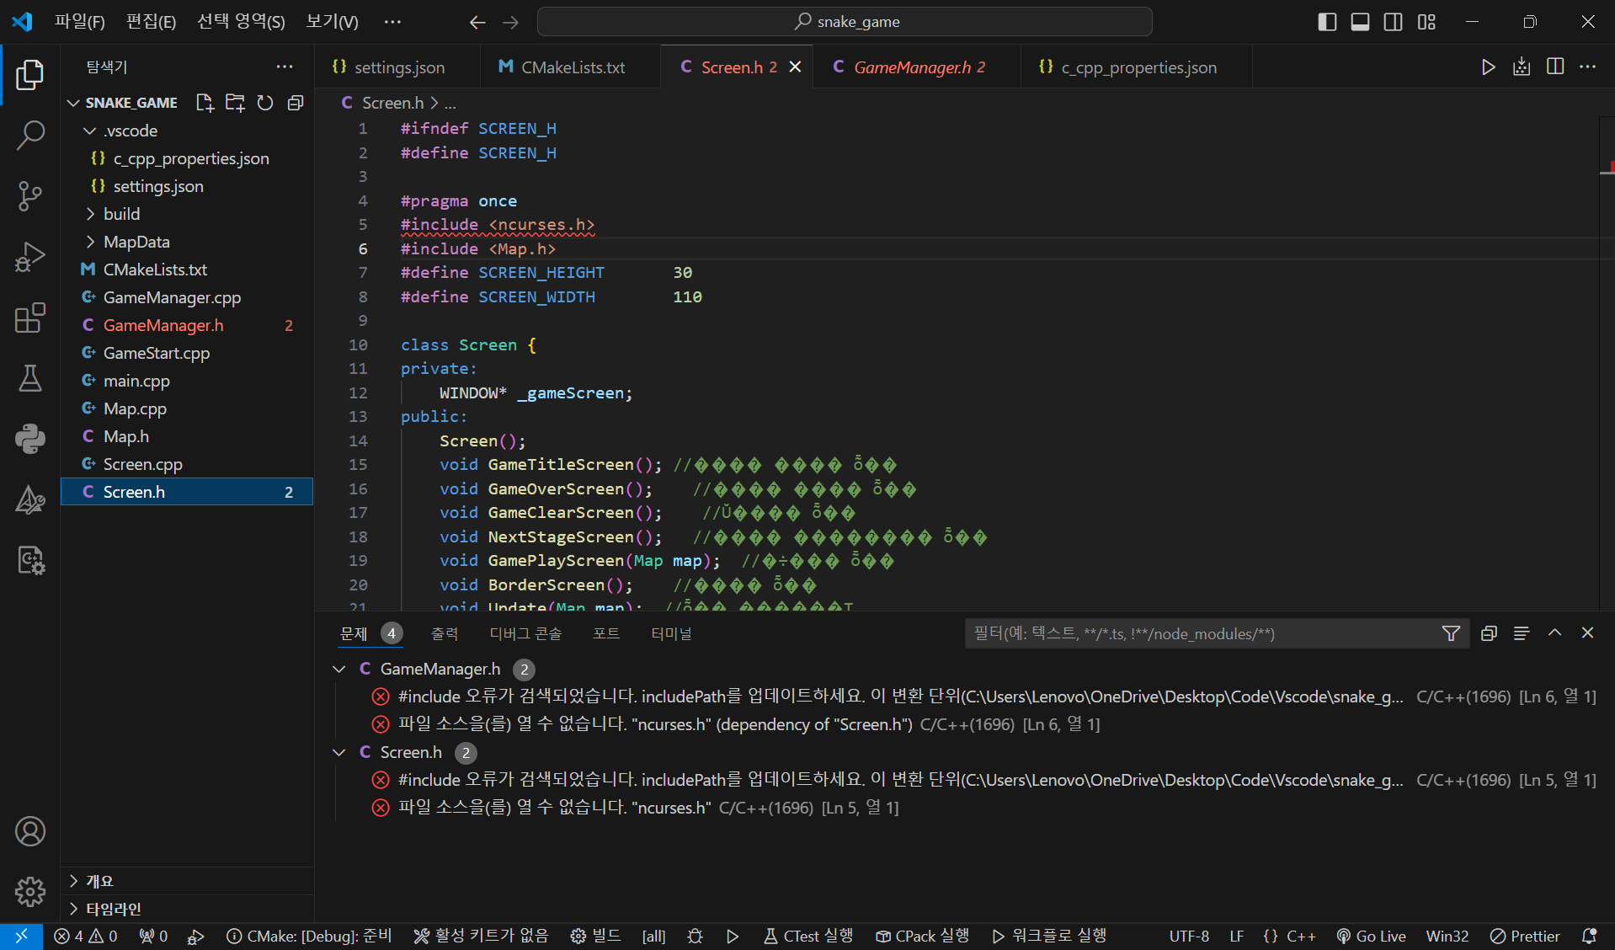Screen dimensions: 1615x950
Task: Click 워크플로 실행 in status bar
Action: pos(1049,936)
